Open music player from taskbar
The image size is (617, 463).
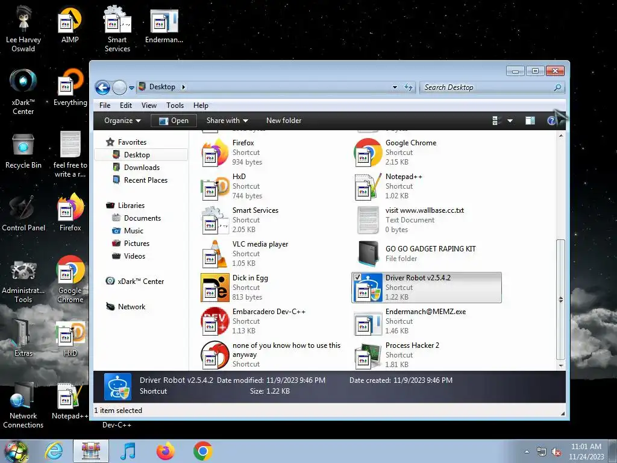coord(128,451)
